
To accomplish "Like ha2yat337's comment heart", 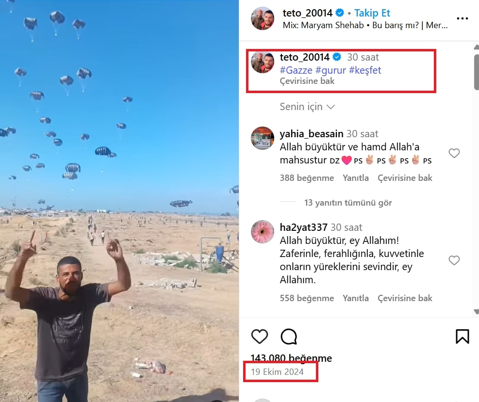I will pyautogui.click(x=454, y=260).
